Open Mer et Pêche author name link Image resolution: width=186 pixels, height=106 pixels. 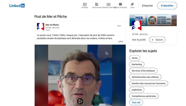click(x=52, y=25)
